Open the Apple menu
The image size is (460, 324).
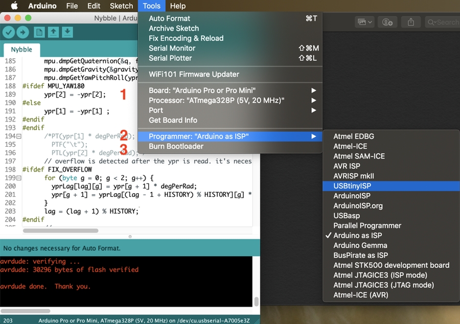[x=14, y=6]
